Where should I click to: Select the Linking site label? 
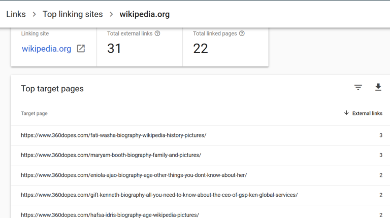pyautogui.click(x=35, y=33)
